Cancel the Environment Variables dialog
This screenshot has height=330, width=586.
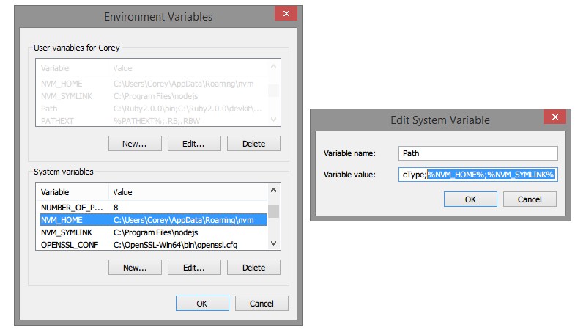[x=262, y=304]
